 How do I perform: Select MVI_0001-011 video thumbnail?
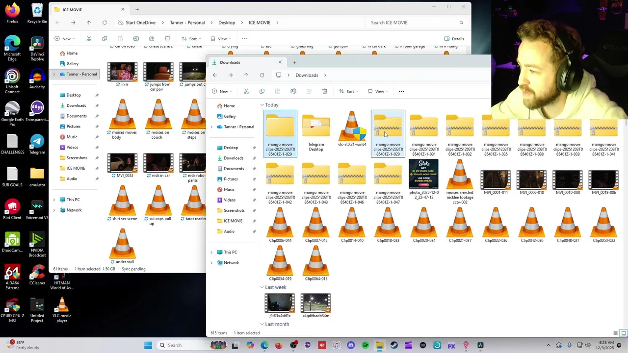[496, 182]
